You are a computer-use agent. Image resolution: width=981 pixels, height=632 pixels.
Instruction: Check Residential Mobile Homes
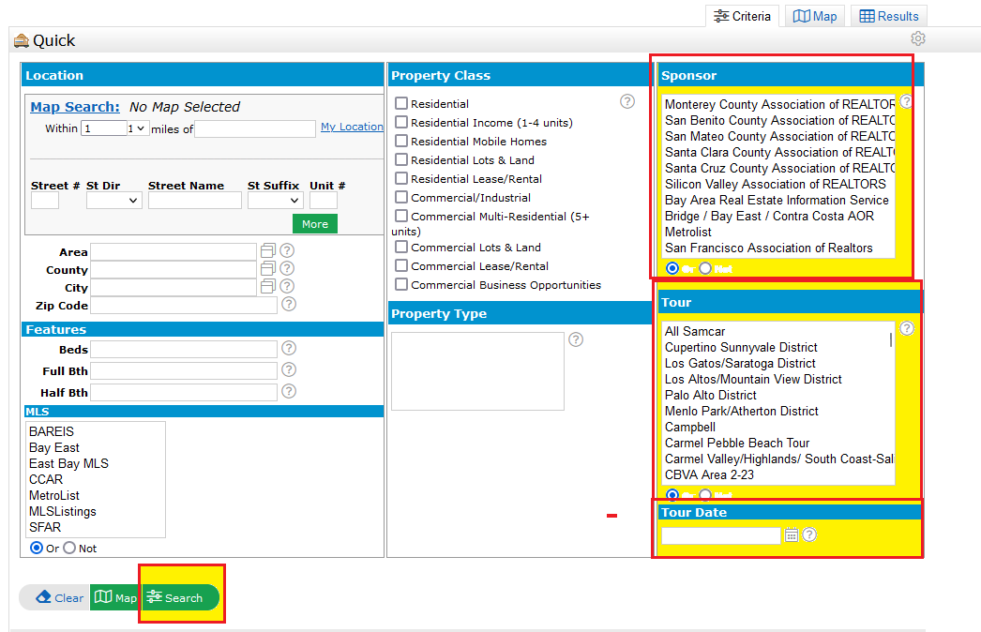(401, 141)
